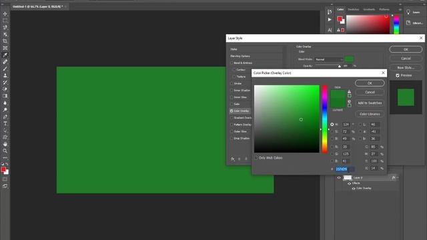Click the fx icon in Layer Style
The width and height of the screenshot is (427, 240).
(x=233, y=159)
